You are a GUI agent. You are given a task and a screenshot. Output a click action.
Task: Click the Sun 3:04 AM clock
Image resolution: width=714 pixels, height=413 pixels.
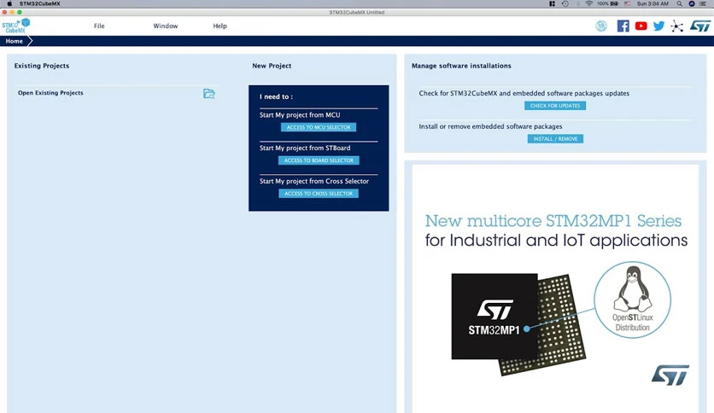tap(652, 3)
